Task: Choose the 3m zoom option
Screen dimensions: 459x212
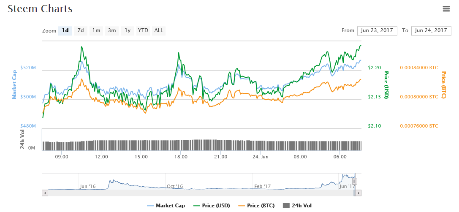Action: [112, 30]
